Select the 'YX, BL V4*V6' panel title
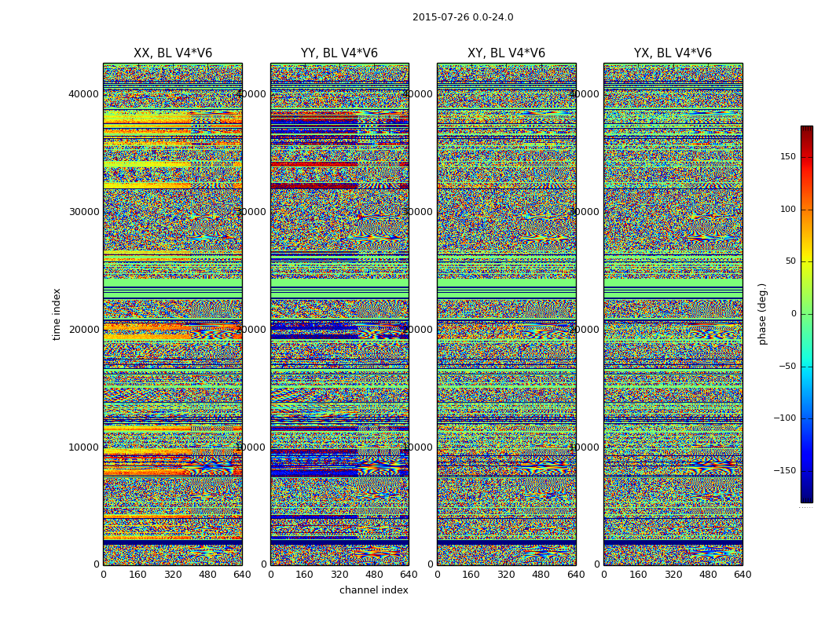The image size is (825, 628). [x=673, y=53]
